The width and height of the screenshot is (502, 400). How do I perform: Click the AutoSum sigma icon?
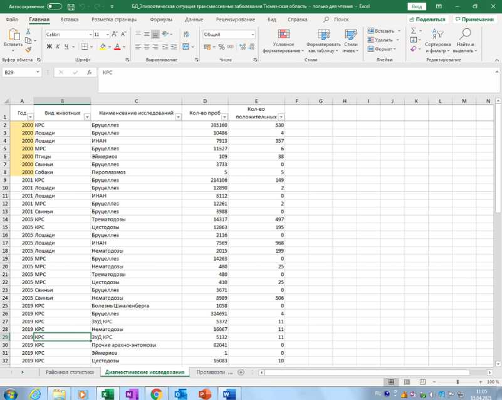pyautogui.click(x=414, y=31)
